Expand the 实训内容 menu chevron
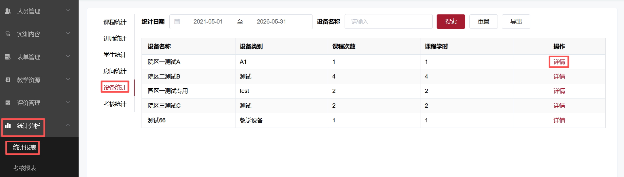 pyautogui.click(x=68, y=33)
